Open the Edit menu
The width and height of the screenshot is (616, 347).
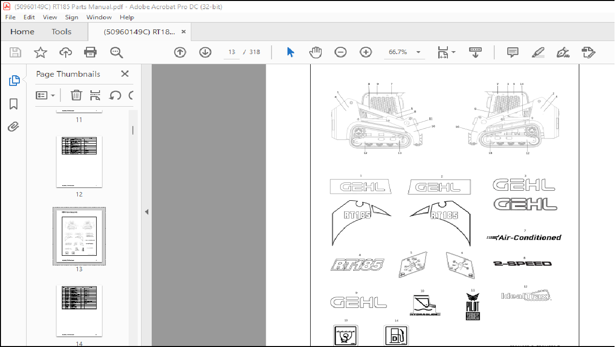coord(29,17)
